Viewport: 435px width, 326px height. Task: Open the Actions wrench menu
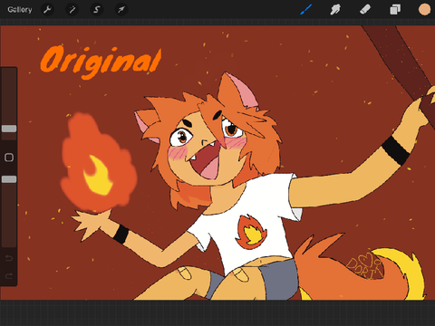pos(47,10)
